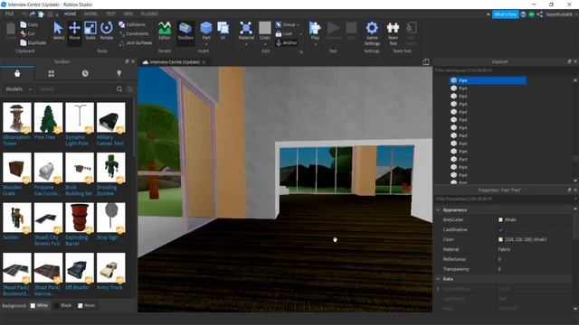The image size is (579, 325).
Task: Open the FILE menu
Action: coord(9,14)
